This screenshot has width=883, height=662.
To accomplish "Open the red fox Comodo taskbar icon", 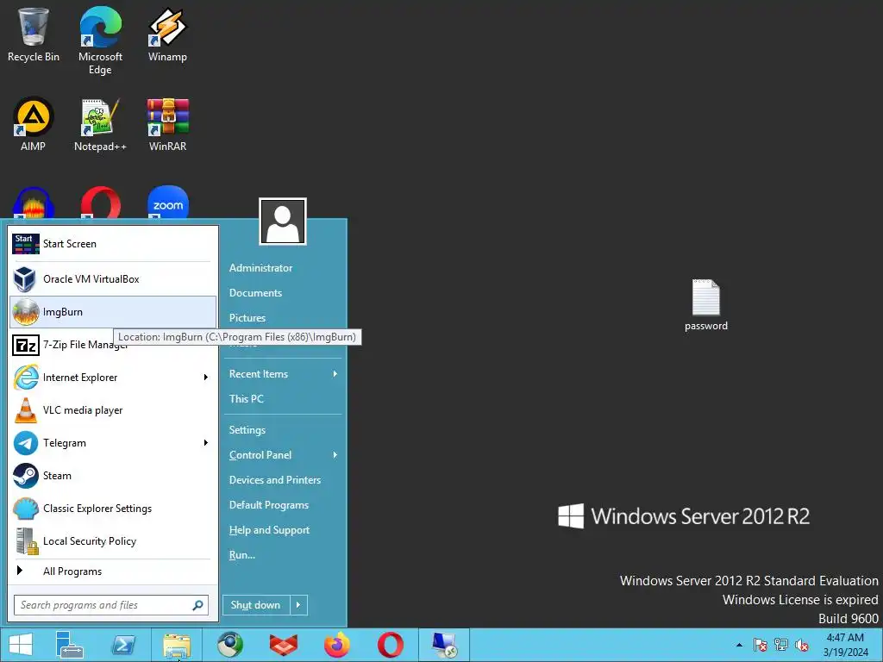I will point(283,645).
